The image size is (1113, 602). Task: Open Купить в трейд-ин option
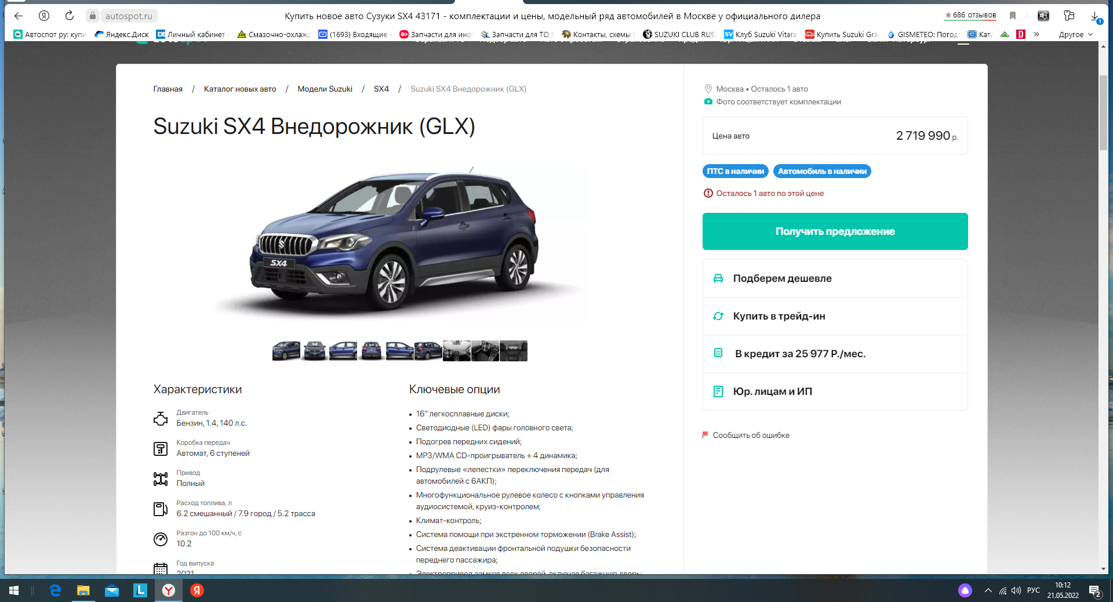[x=835, y=316]
